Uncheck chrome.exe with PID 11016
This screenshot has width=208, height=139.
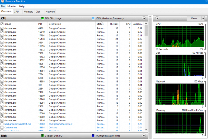[2, 46]
